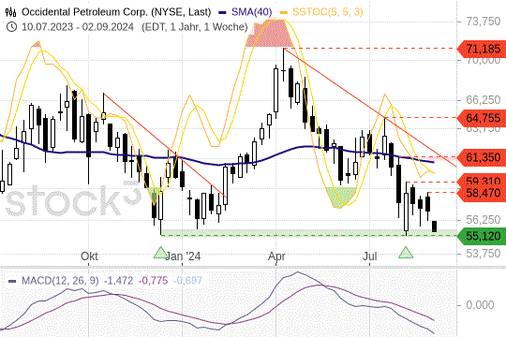Click the 56,250 price axis label
This screenshot has height=337, width=506.
pyautogui.click(x=484, y=220)
